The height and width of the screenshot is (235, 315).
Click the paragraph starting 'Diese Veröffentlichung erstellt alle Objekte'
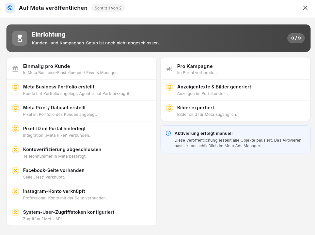(238, 143)
